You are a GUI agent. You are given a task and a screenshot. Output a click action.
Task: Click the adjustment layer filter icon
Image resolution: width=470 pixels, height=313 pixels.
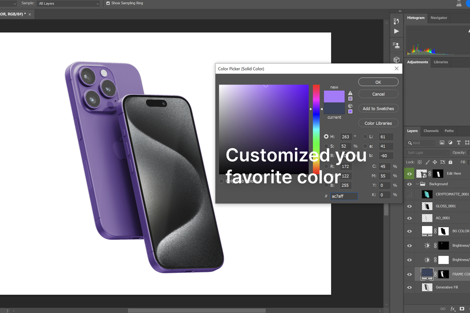pyautogui.click(x=450, y=142)
